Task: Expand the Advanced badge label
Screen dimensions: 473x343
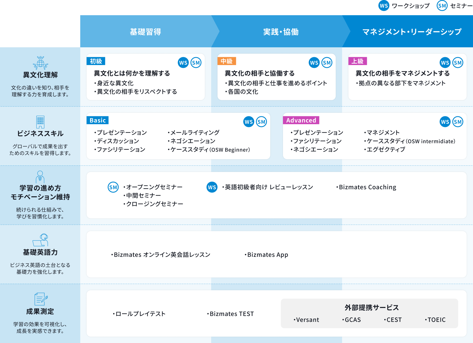Action: pos(301,120)
